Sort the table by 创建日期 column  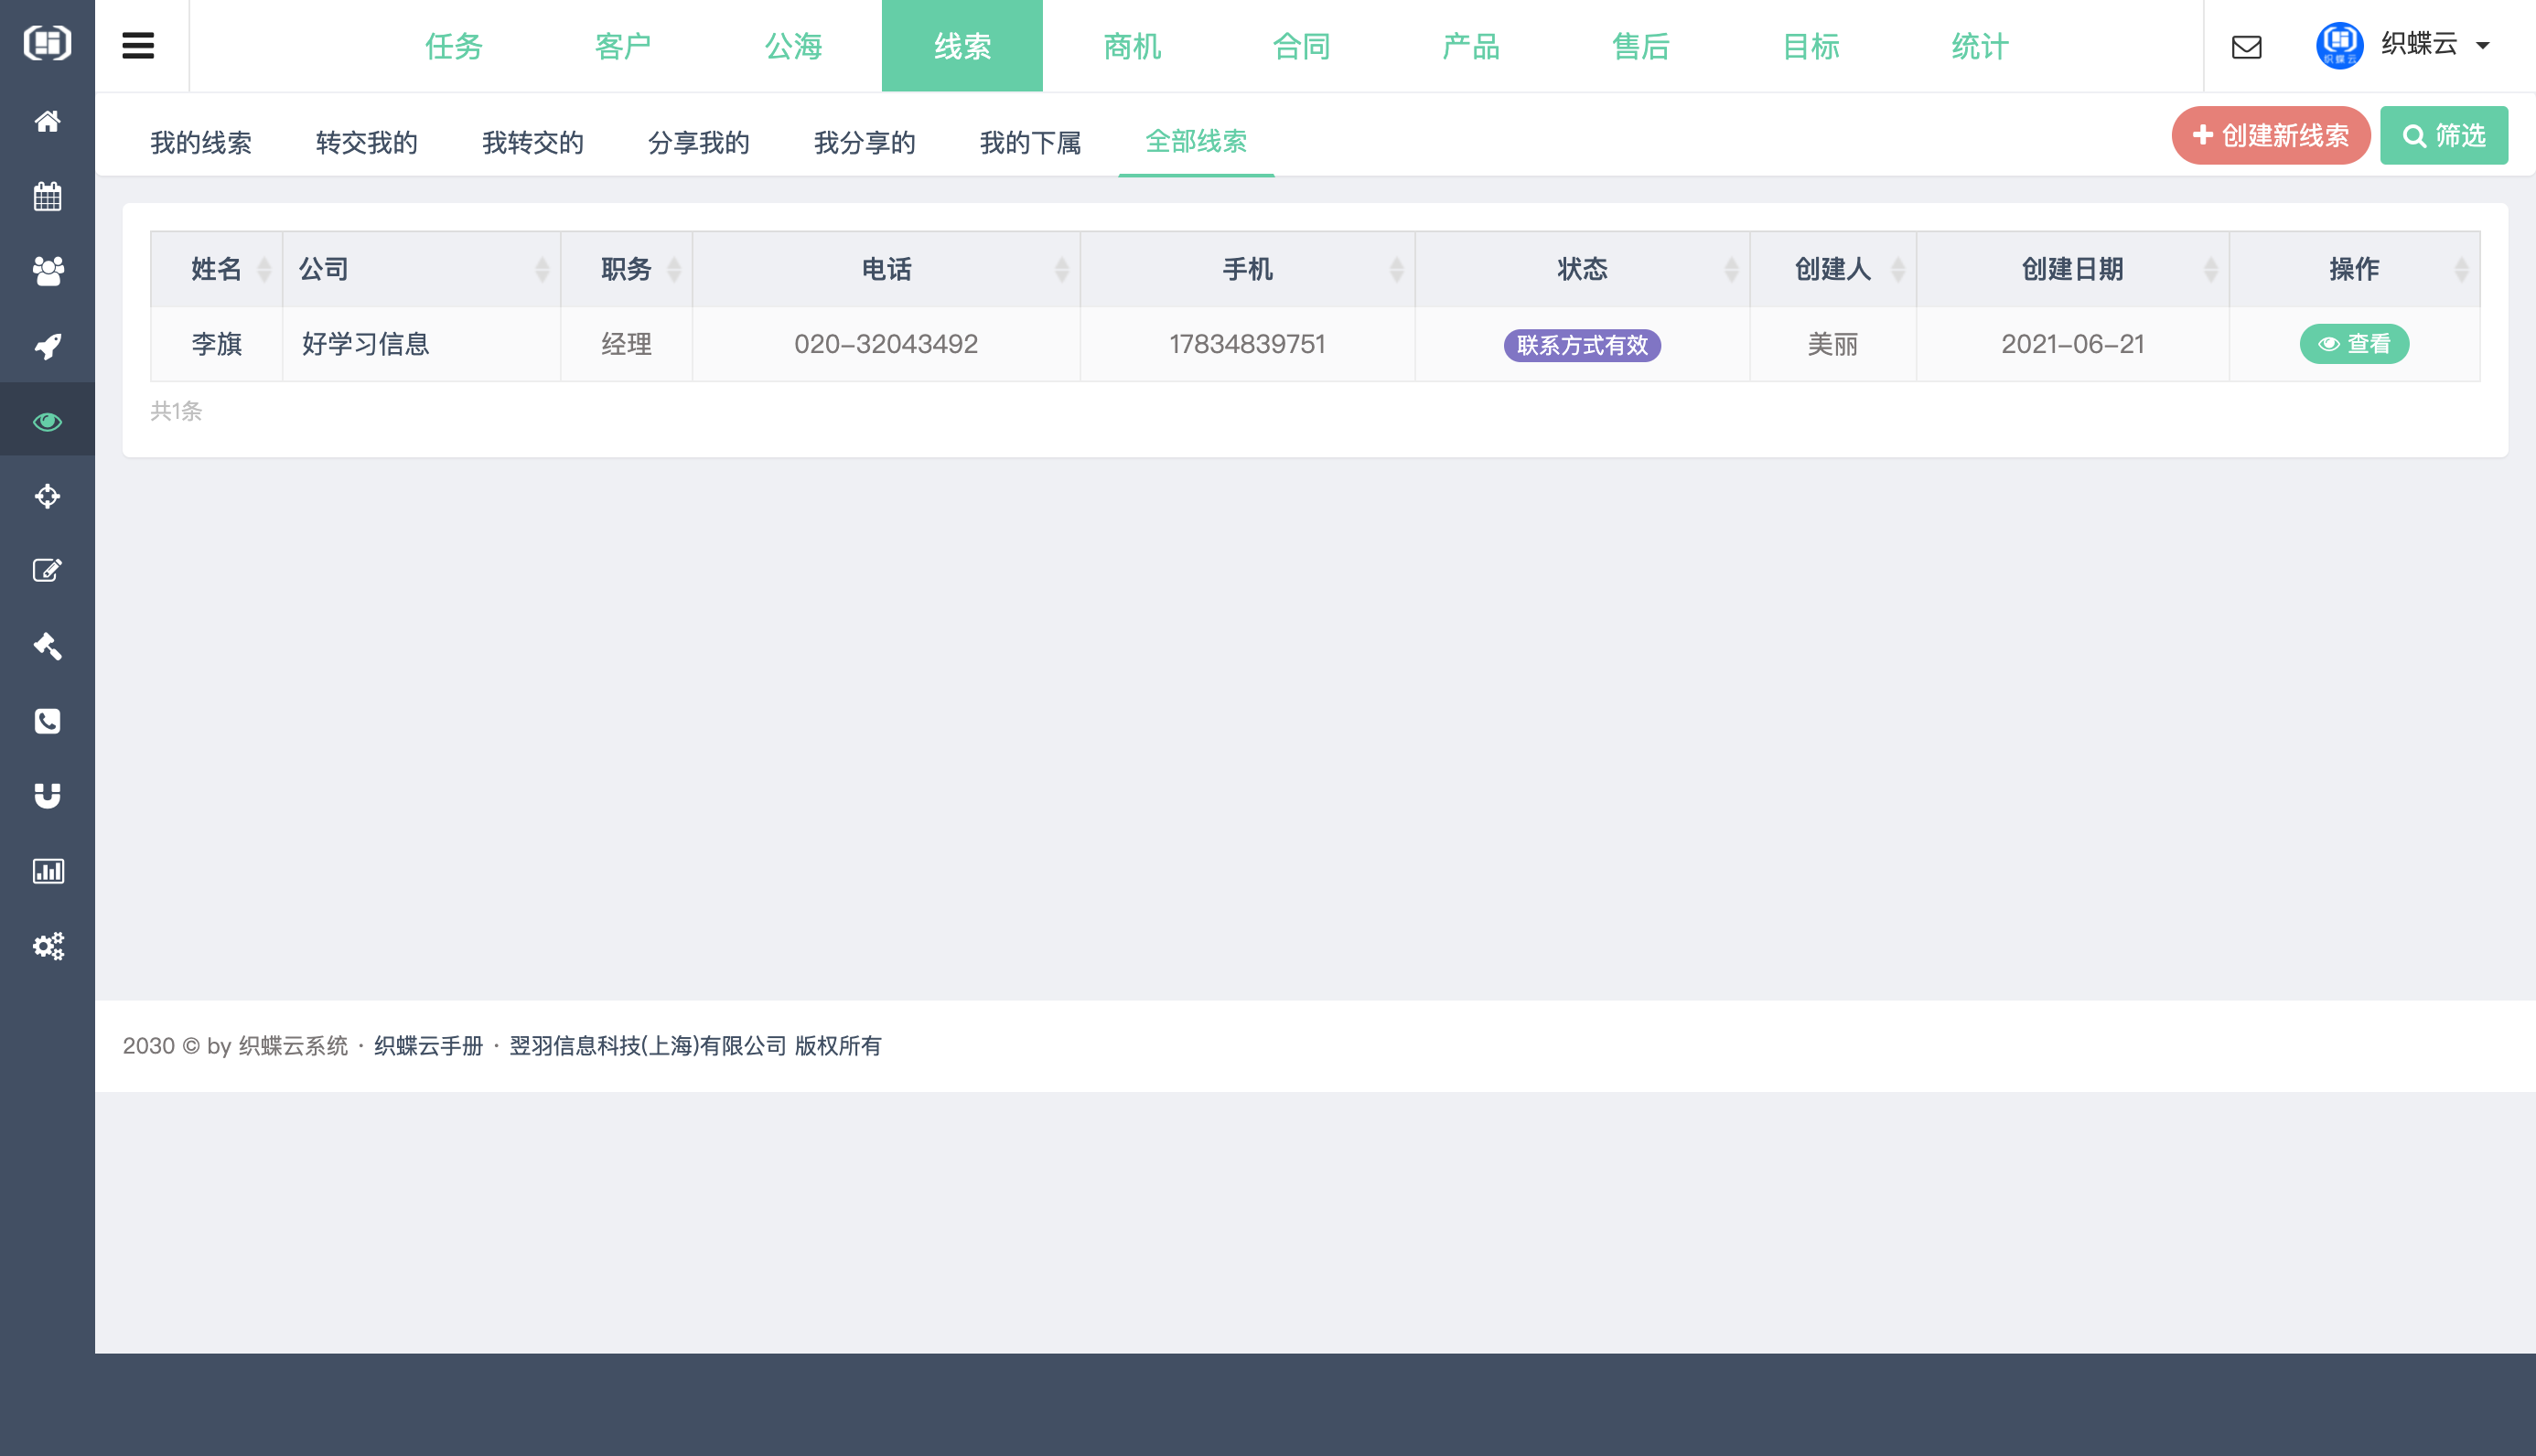[2071, 268]
